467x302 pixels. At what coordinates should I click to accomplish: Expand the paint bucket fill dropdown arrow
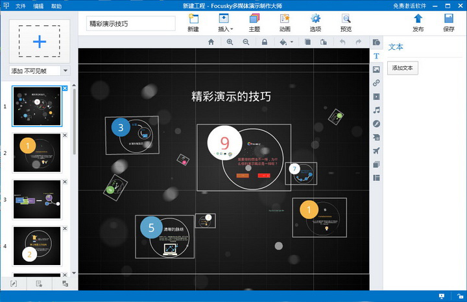[x=292, y=42]
